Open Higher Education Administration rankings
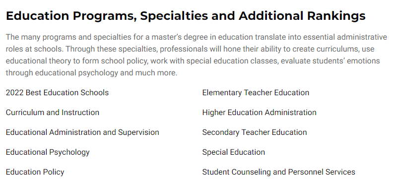 click(259, 112)
